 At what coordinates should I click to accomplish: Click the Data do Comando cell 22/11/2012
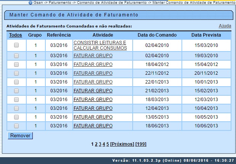(x=157, y=73)
